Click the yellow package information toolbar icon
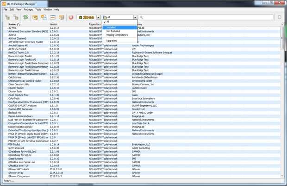 pos(35,17)
